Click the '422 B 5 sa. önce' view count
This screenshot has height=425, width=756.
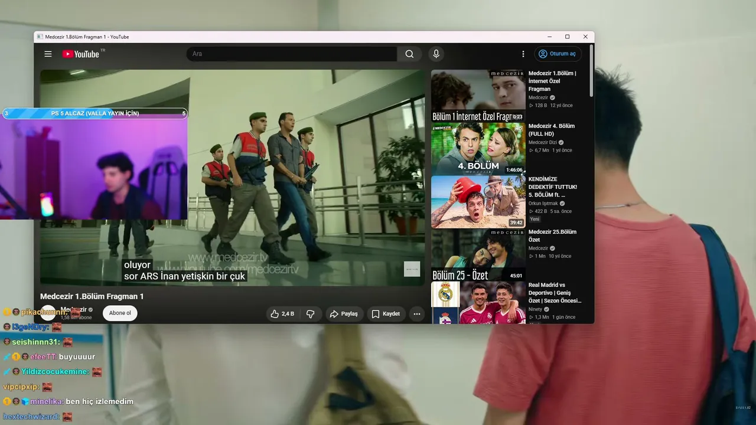[x=550, y=211]
